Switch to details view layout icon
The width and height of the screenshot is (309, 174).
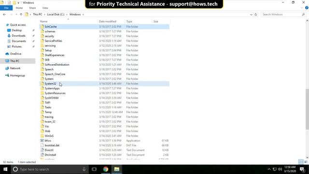(x=301, y=162)
